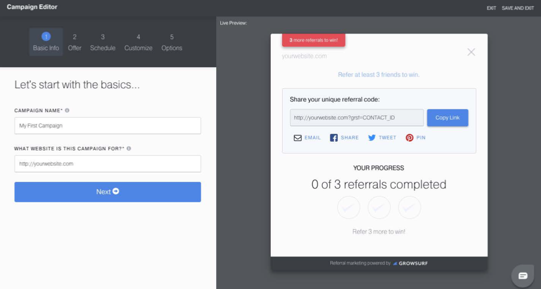
Task: Click the Email share envelope icon
Action: coord(298,138)
